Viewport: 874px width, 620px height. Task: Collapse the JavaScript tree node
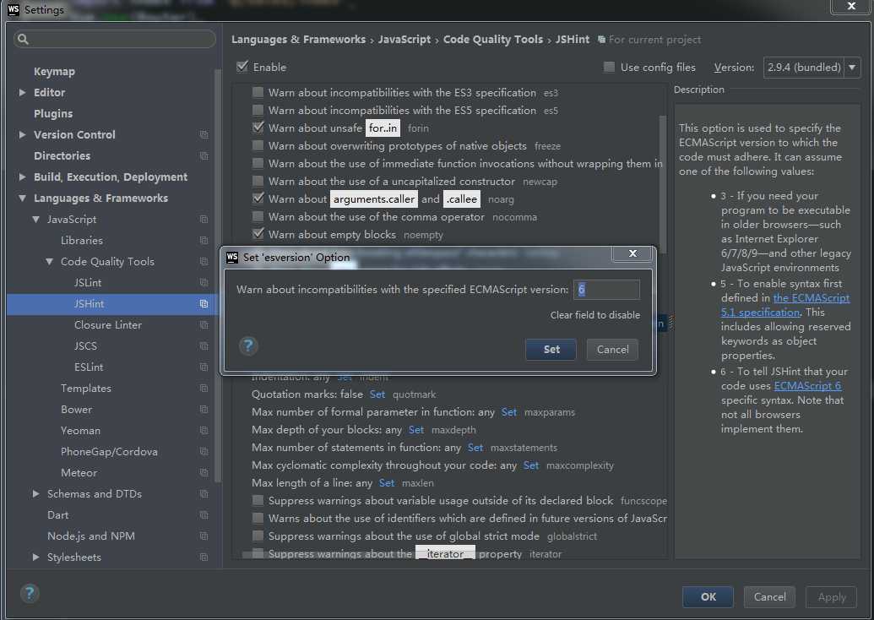(36, 219)
